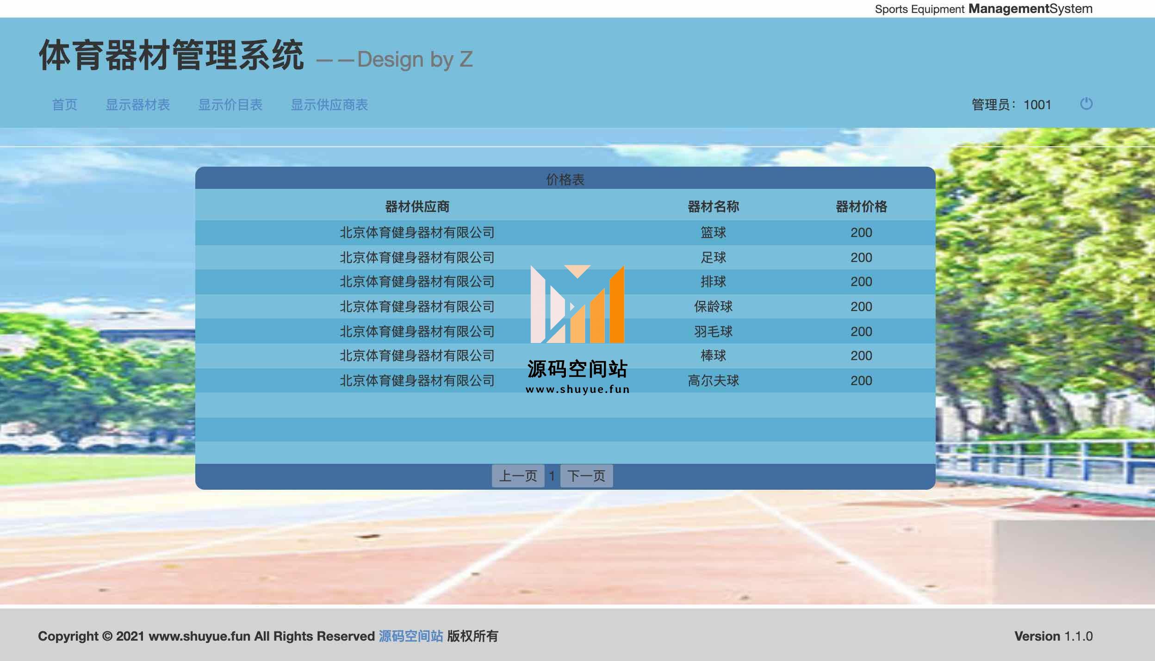
Task: Click the Sports Equipment ManagementSystem header text
Action: [x=984, y=9]
